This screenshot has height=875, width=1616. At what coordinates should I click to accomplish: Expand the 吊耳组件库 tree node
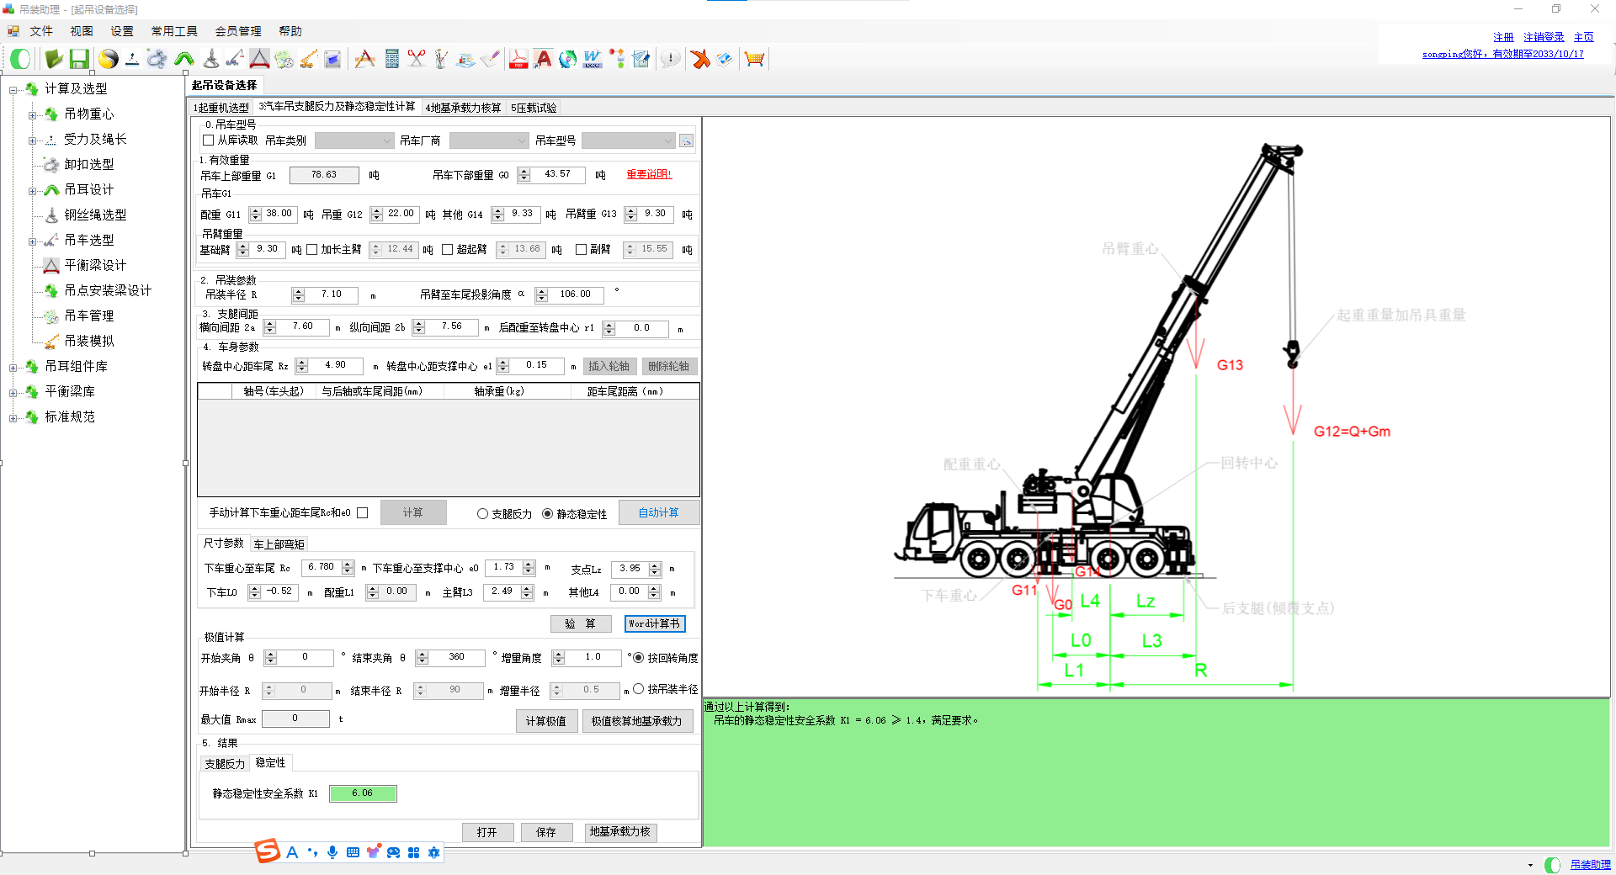click(x=13, y=367)
